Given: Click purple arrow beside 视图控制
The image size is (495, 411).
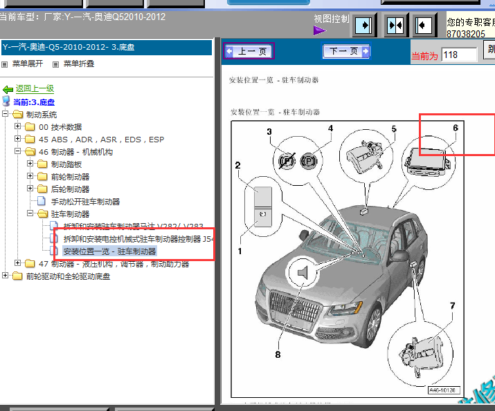Looking at the screenshot, I should [x=320, y=30].
